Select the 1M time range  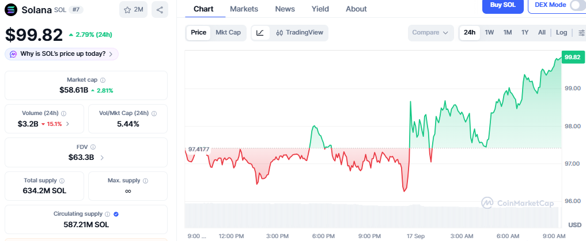pos(507,33)
